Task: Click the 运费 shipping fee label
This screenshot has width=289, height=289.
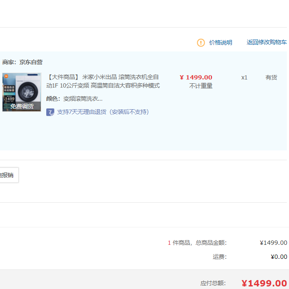Action: pyautogui.click(x=219, y=257)
